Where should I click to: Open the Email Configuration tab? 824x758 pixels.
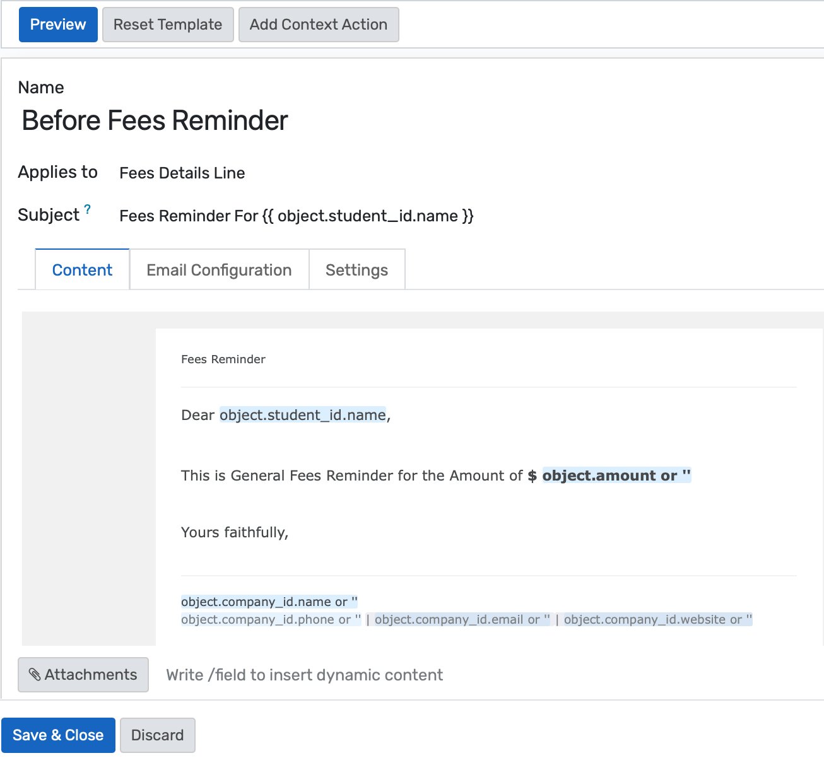point(219,270)
